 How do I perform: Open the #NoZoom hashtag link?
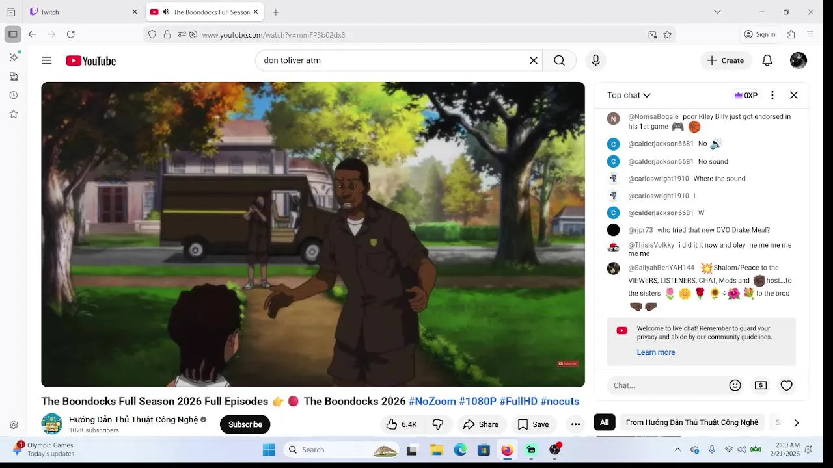(x=432, y=401)
